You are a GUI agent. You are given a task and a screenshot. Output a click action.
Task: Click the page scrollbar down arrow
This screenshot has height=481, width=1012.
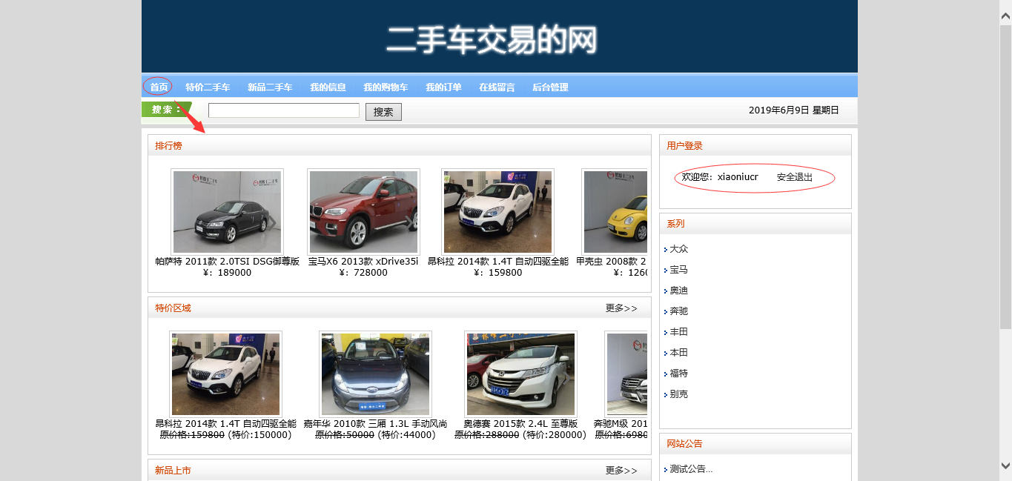point(1005,465)
